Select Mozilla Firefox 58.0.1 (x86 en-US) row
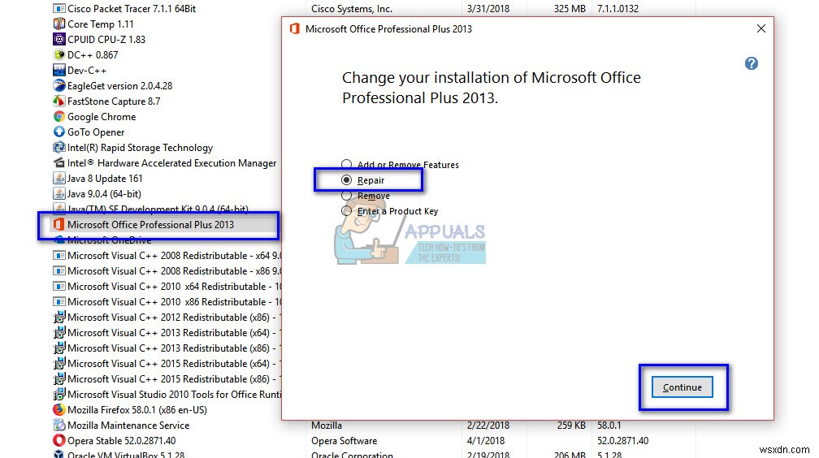Screen dimensions: 819x458 pyautogui.click(x=136, y=410)
